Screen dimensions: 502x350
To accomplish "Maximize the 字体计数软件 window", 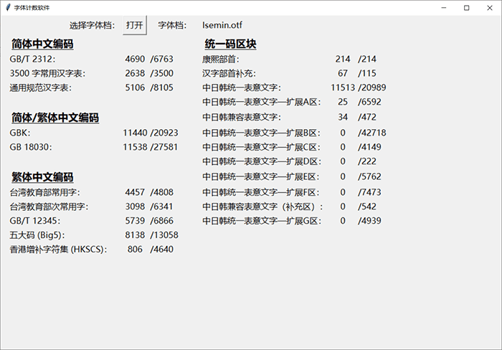I will coord(466,7).
